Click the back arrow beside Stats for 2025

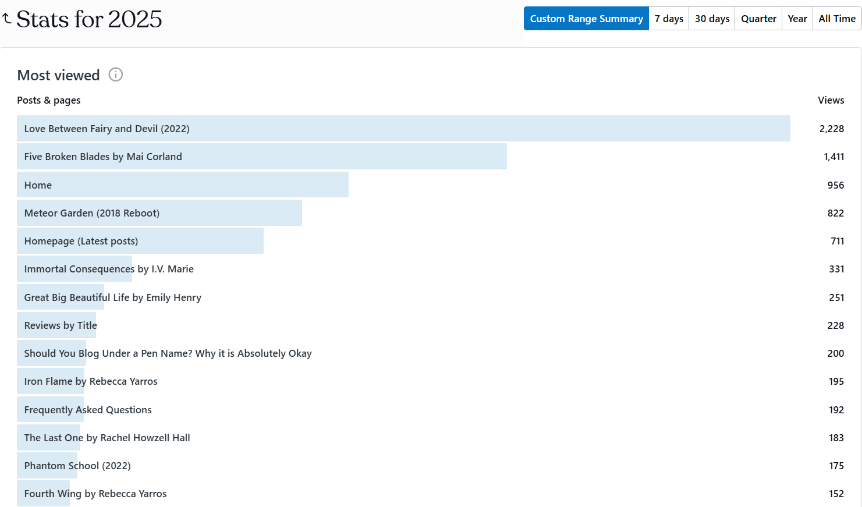(x=7, y=17)
